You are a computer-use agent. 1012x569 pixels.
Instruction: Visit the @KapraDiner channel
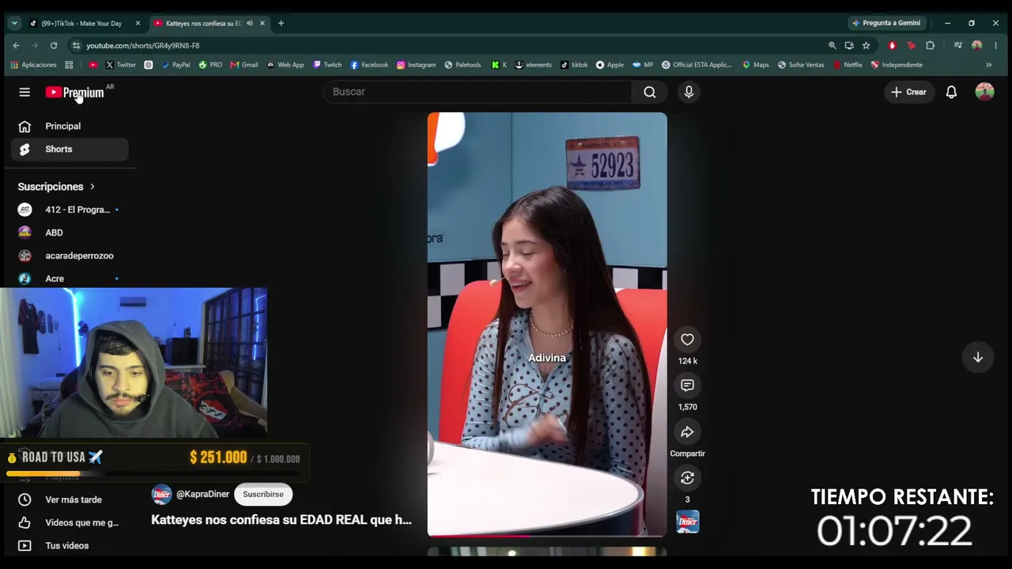click(x=202, y=494)
